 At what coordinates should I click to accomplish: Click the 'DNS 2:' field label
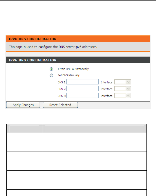[62, 89]
